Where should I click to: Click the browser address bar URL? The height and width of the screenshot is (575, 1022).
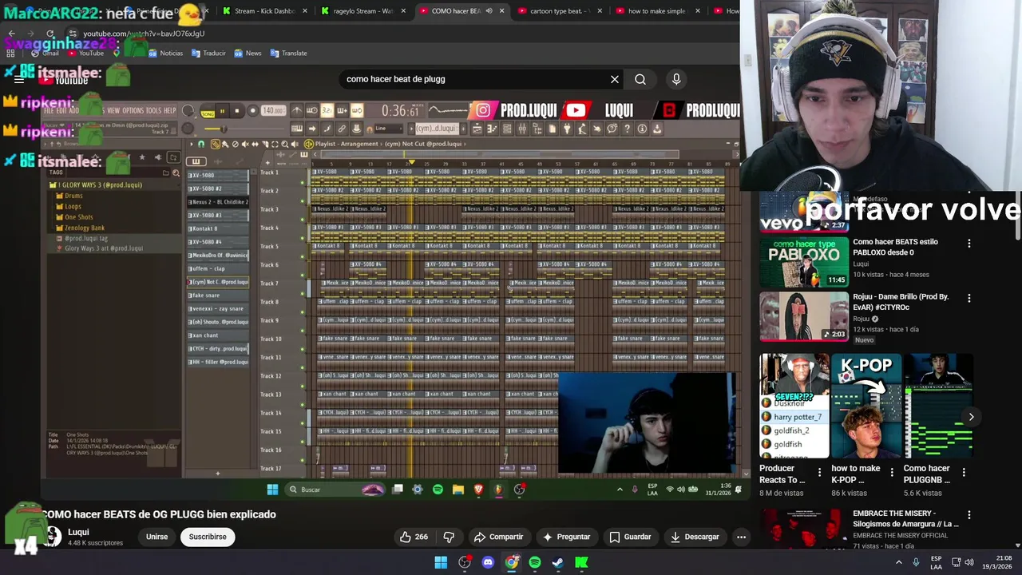[144, 34]
